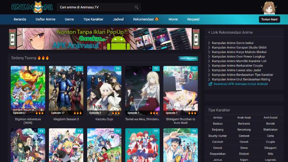Select the Cowok character type
The height and width of the screenshot is (162, 288).
[x=218, y=148]
